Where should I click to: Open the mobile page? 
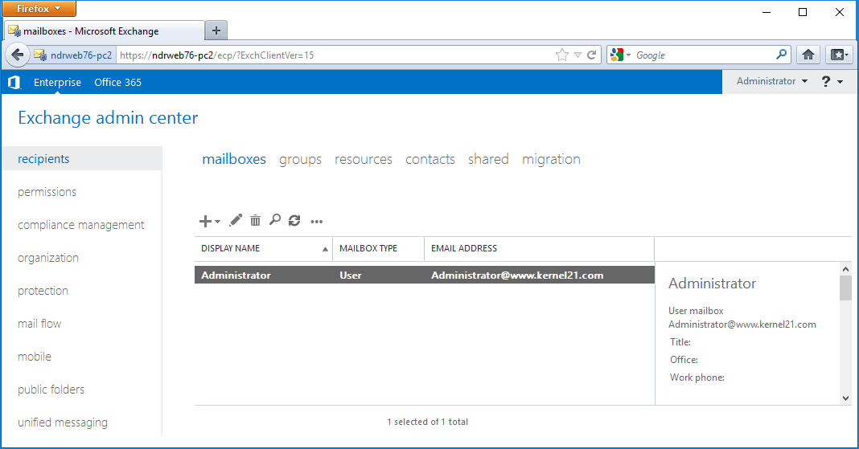click(x=35, y=357)
